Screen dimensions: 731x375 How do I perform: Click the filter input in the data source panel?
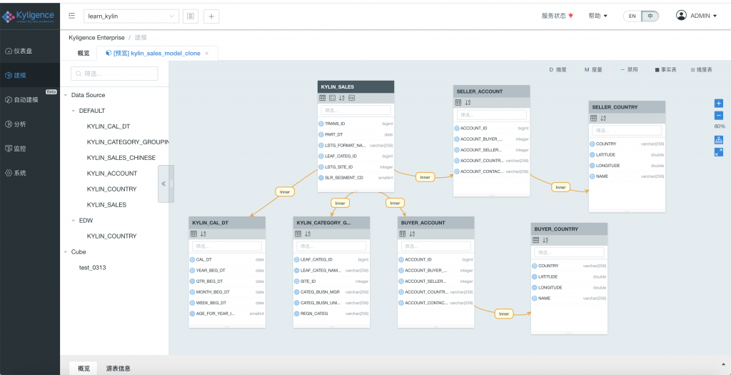click(x=114, y=74)
